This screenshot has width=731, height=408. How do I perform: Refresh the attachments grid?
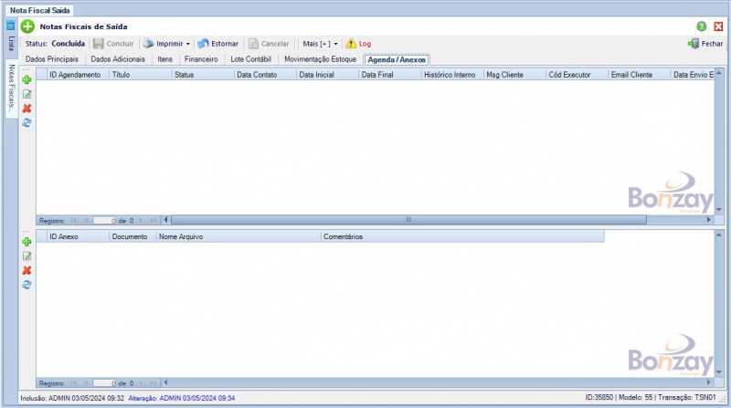[x=26, y=285]
